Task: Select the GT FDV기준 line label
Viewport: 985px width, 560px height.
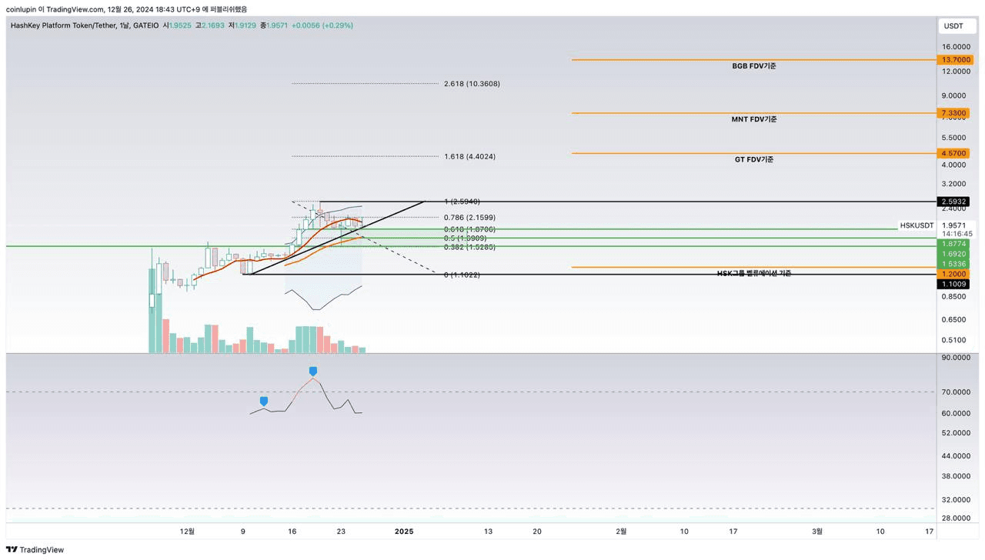Action: click(x=754, y=159)
